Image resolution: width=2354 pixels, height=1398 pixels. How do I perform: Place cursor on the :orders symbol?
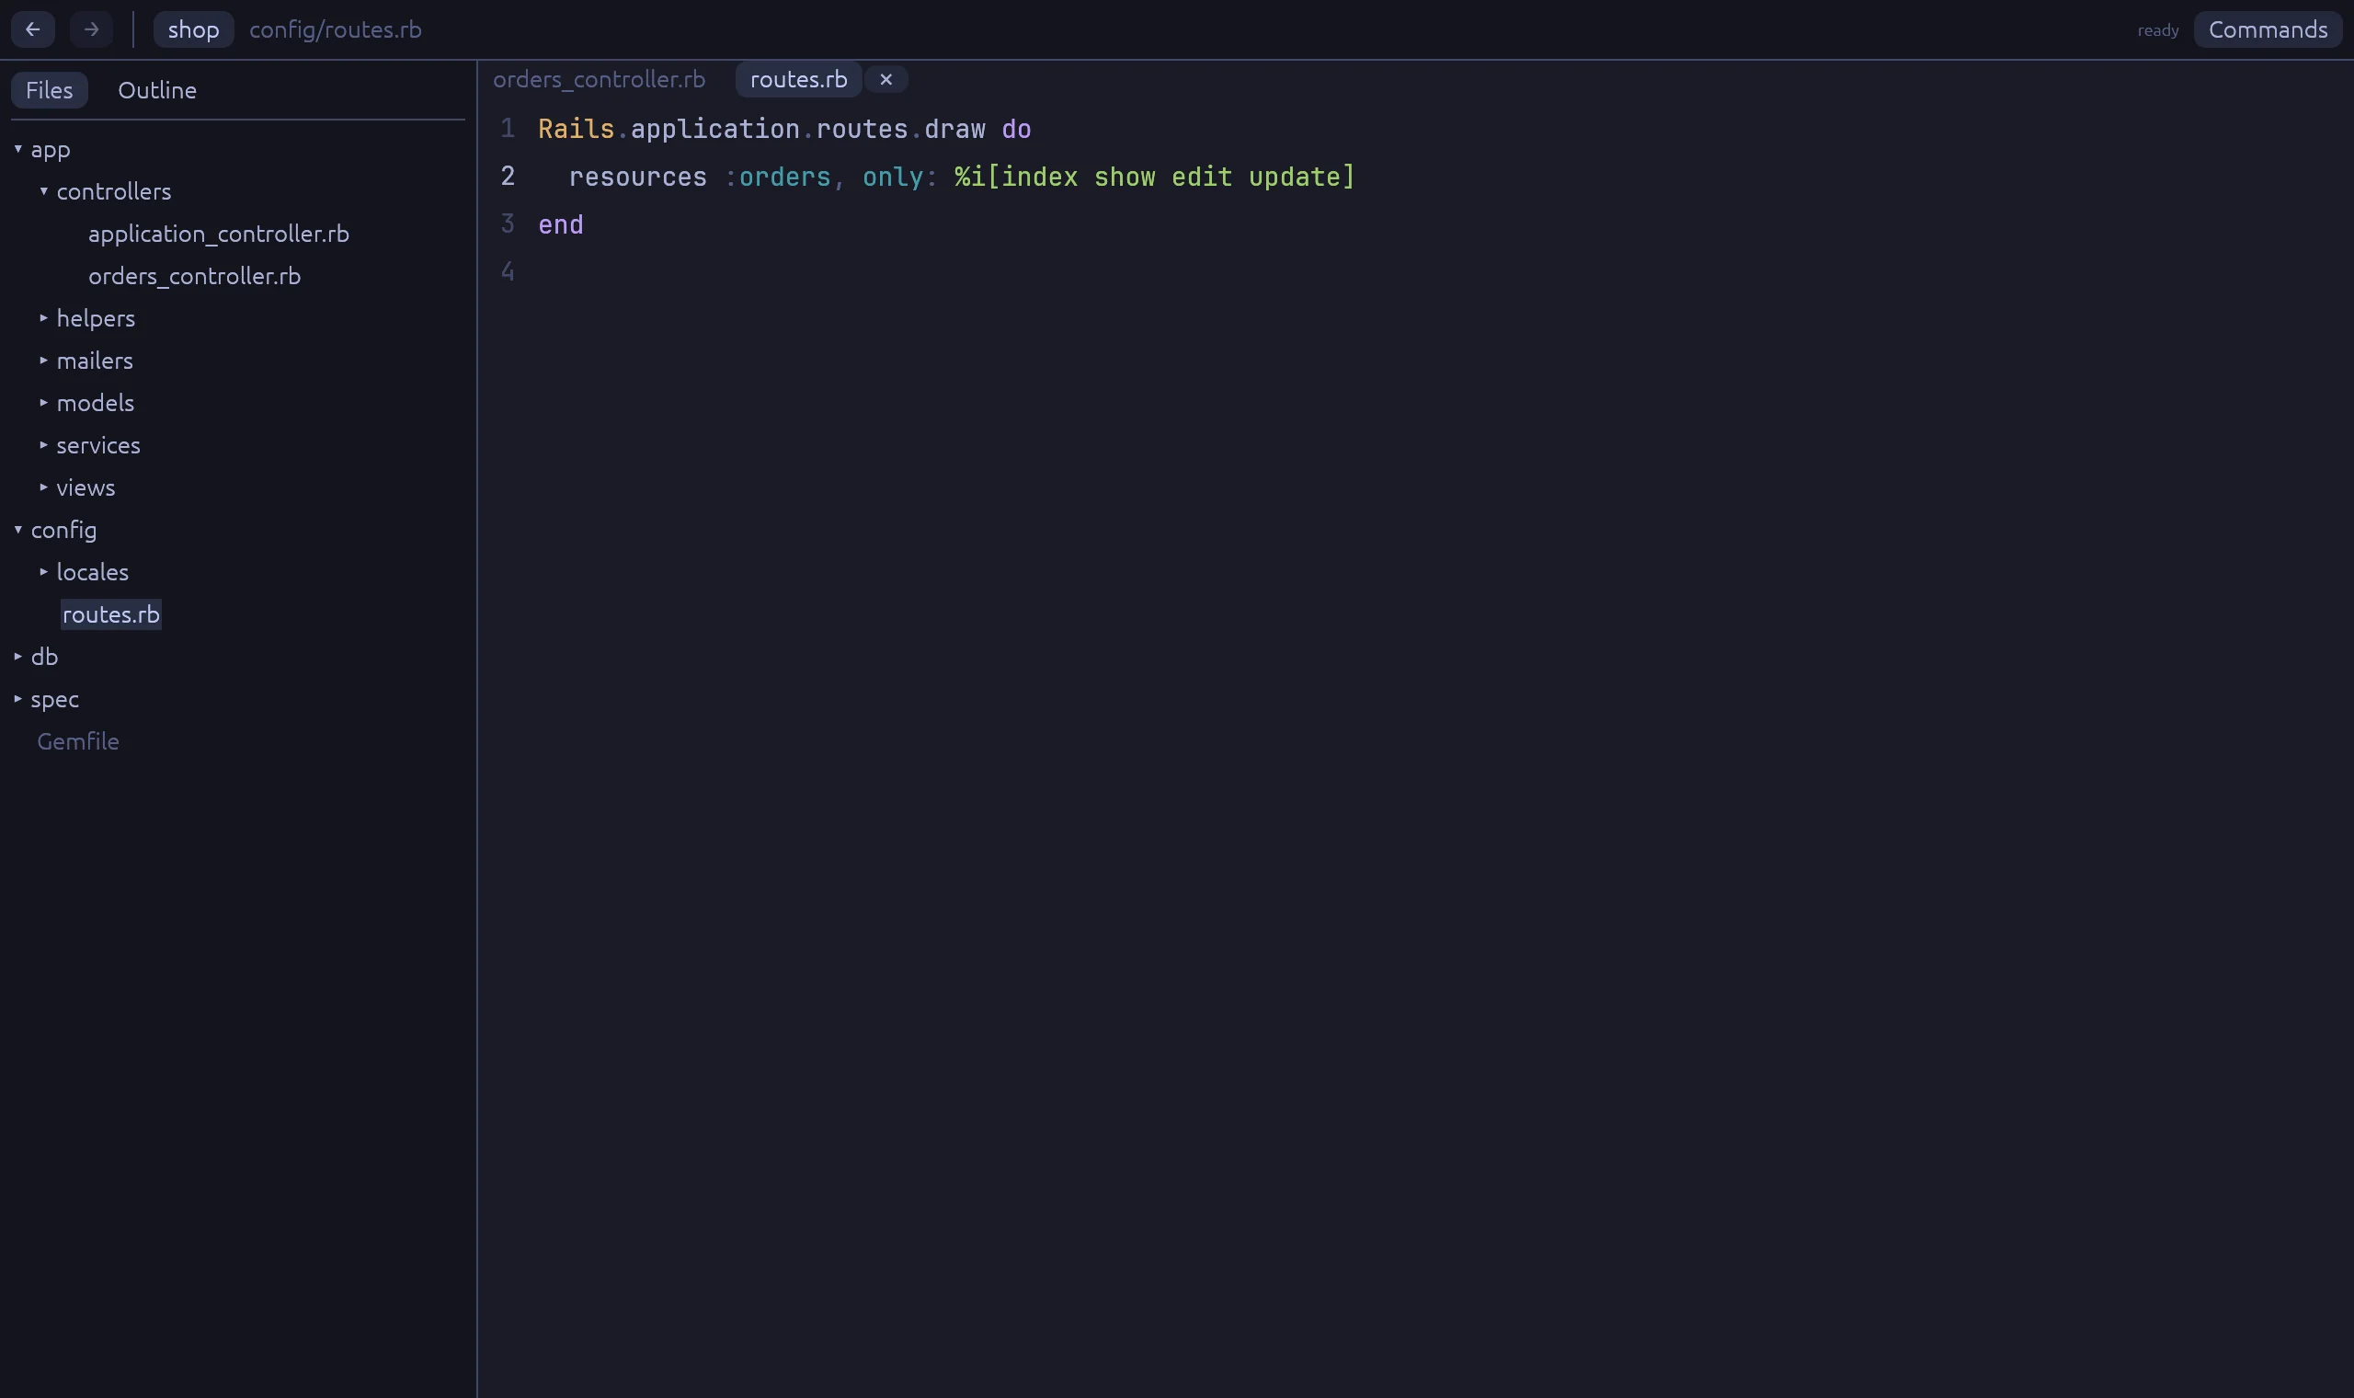778,178
